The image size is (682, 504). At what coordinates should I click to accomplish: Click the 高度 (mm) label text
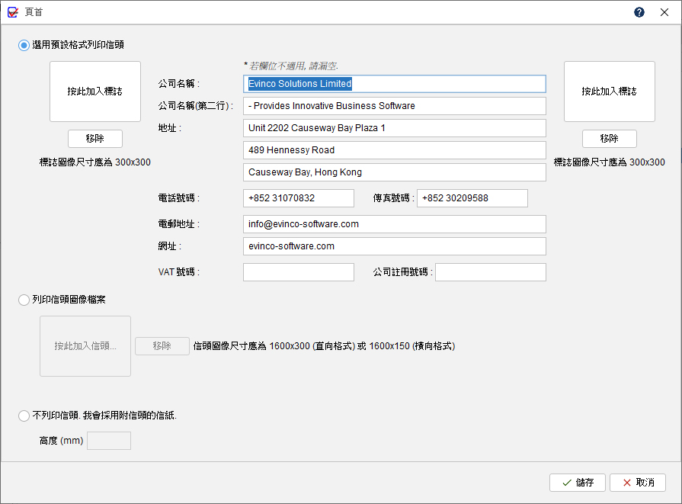(x=61, y=441)
